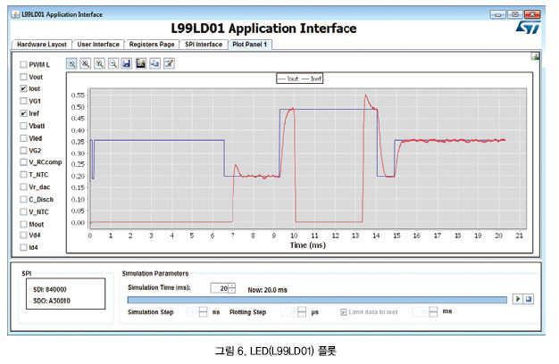Open plot edit pencil icon
Image resolution: width=559 pixels, height=364 pixels.
click(169, 63)
